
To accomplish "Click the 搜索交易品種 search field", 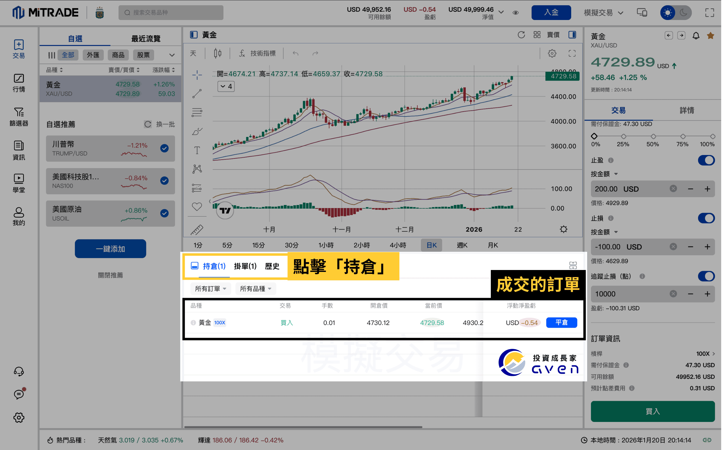I will (x=171, y=12).
